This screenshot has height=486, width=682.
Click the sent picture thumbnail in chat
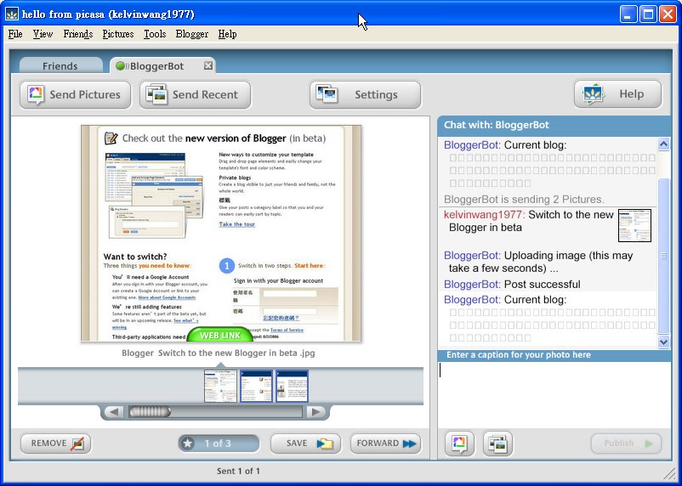click(634, 225)
